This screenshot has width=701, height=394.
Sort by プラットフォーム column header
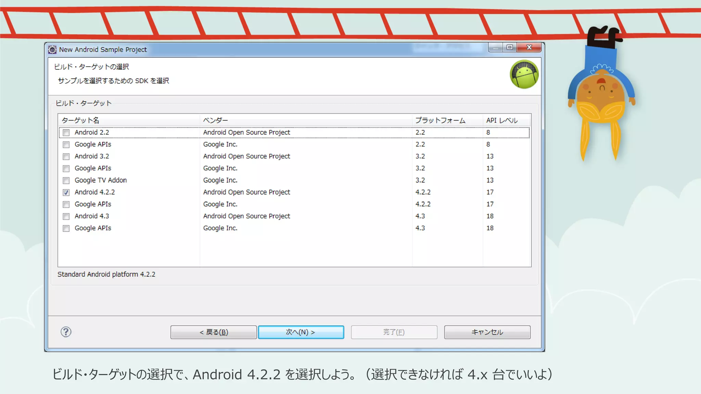click(x=447, y=120)
